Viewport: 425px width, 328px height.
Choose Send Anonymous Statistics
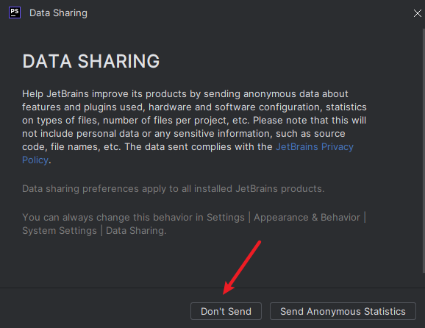click(x=343, y=311)
